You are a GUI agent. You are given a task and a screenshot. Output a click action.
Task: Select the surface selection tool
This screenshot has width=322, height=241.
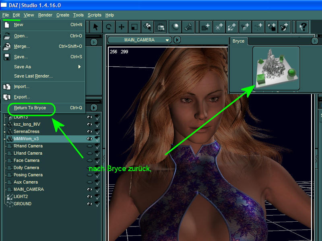[147, 27]
